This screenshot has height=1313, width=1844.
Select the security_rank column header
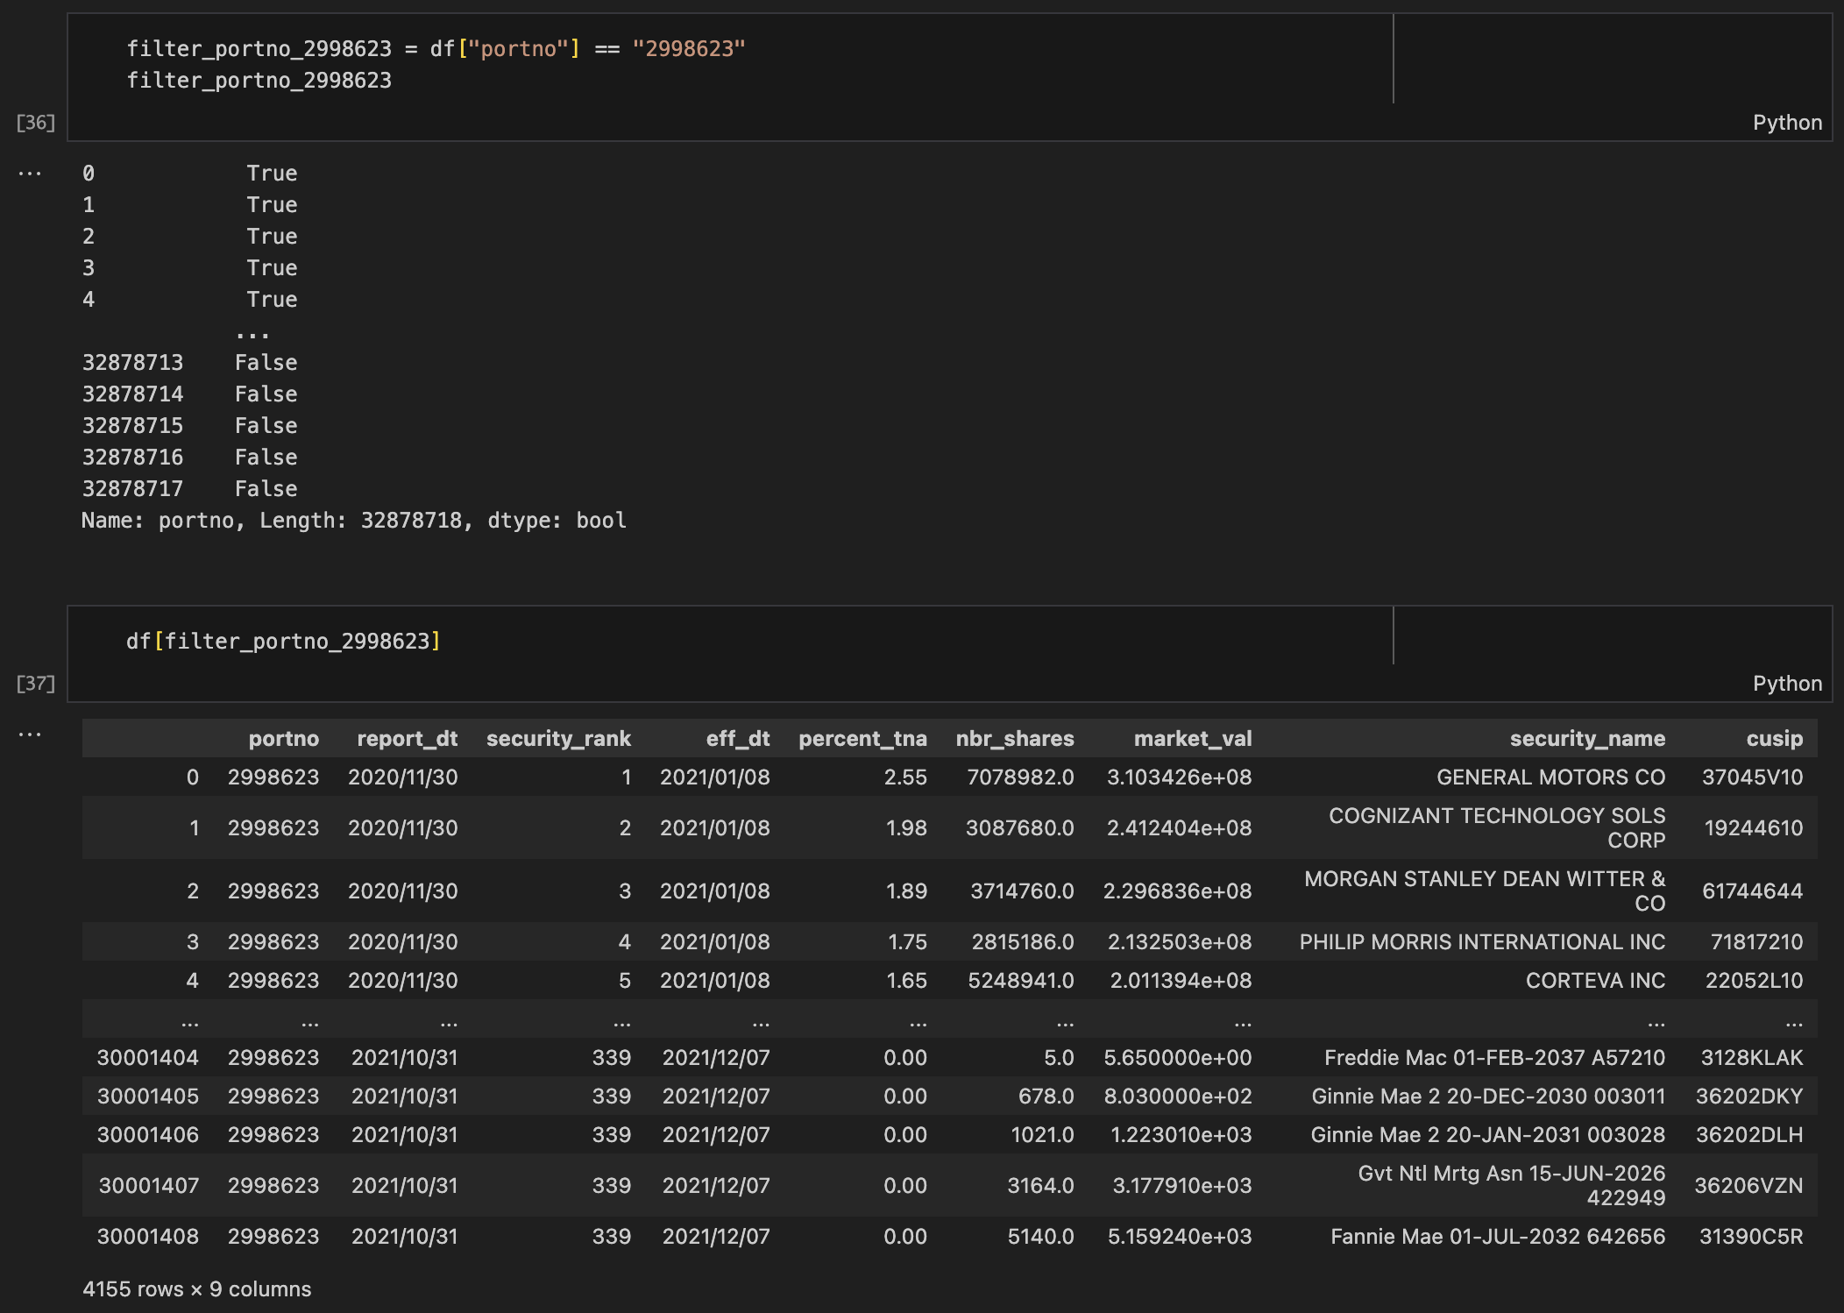pos(558,739)
